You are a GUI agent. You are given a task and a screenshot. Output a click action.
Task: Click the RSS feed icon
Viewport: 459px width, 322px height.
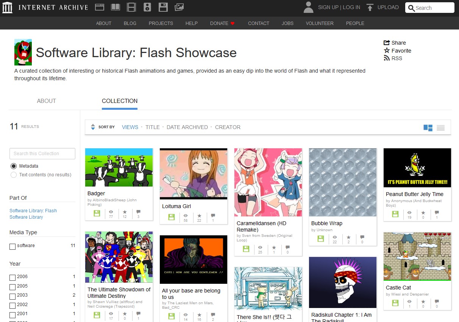(387, 58)
